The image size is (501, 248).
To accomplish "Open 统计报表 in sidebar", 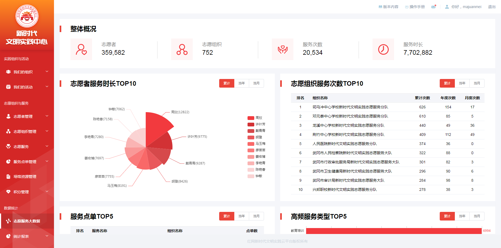I will 21,236.
